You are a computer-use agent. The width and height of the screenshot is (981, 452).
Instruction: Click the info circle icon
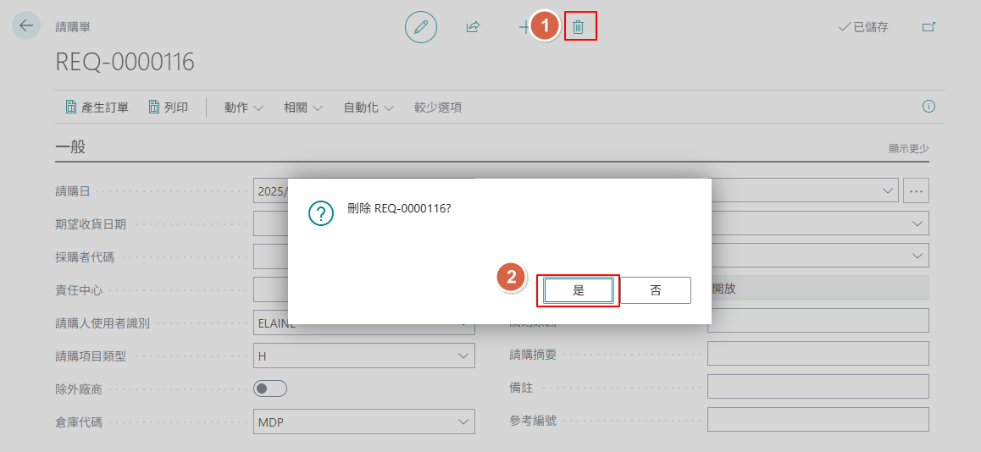(x=929, y=107)
